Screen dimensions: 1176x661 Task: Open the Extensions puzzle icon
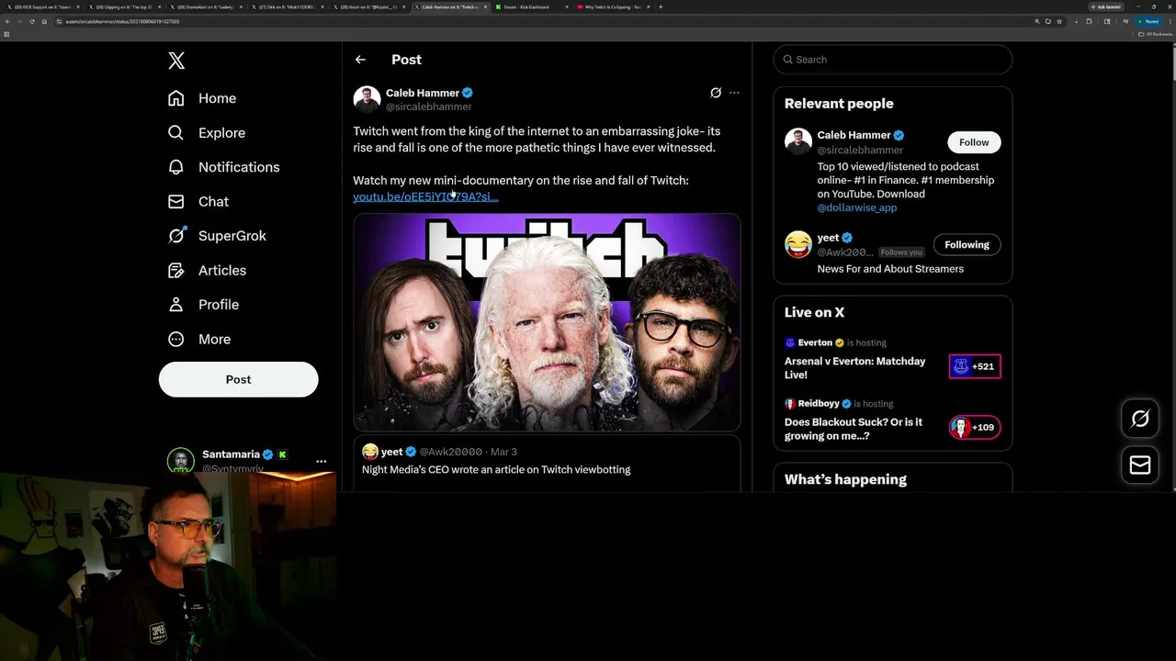tap(1091, 21)
